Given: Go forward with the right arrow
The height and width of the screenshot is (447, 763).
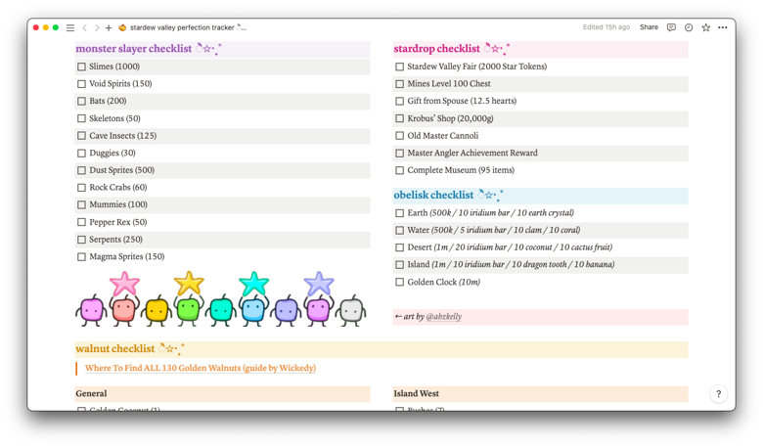Looking at the screenshot, I should [97, 27].
